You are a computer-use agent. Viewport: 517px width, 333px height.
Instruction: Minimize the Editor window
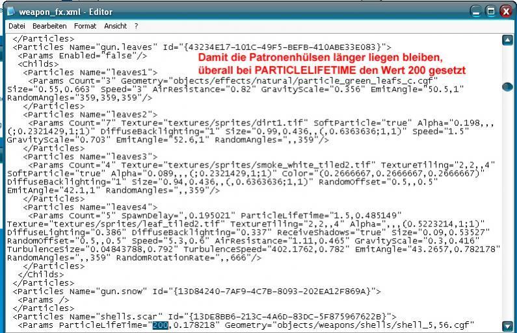coord(476,12)
